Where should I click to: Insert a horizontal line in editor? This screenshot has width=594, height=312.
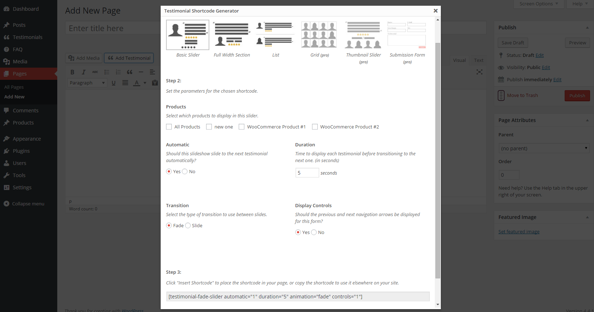tap(141, 72)
